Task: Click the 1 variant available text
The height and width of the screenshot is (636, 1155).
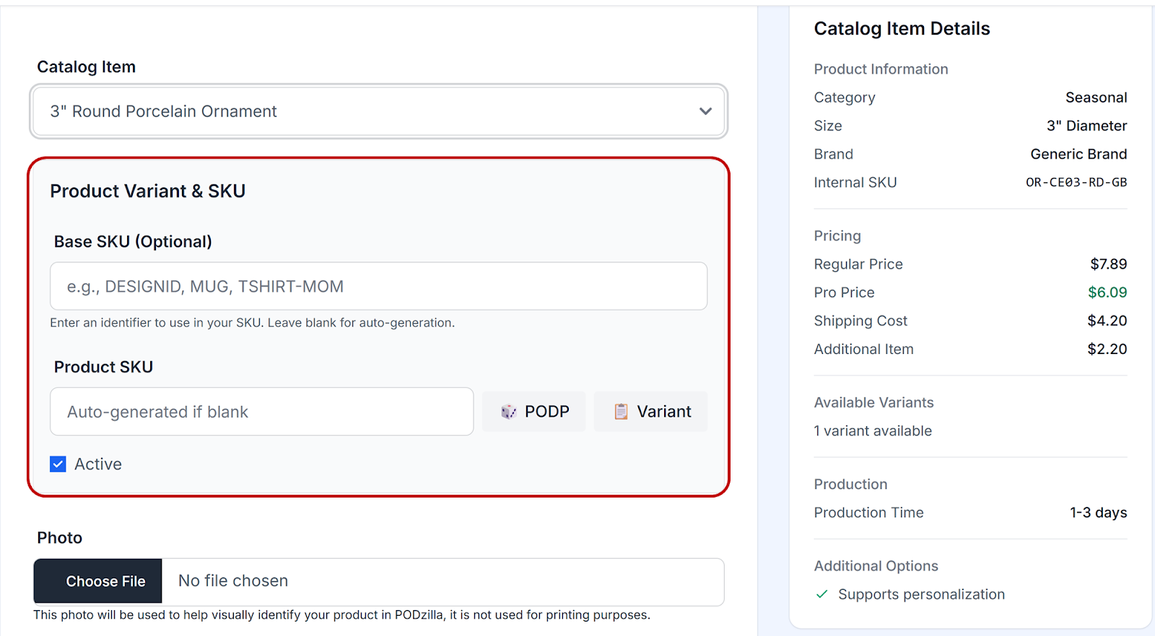Action: 873,431
